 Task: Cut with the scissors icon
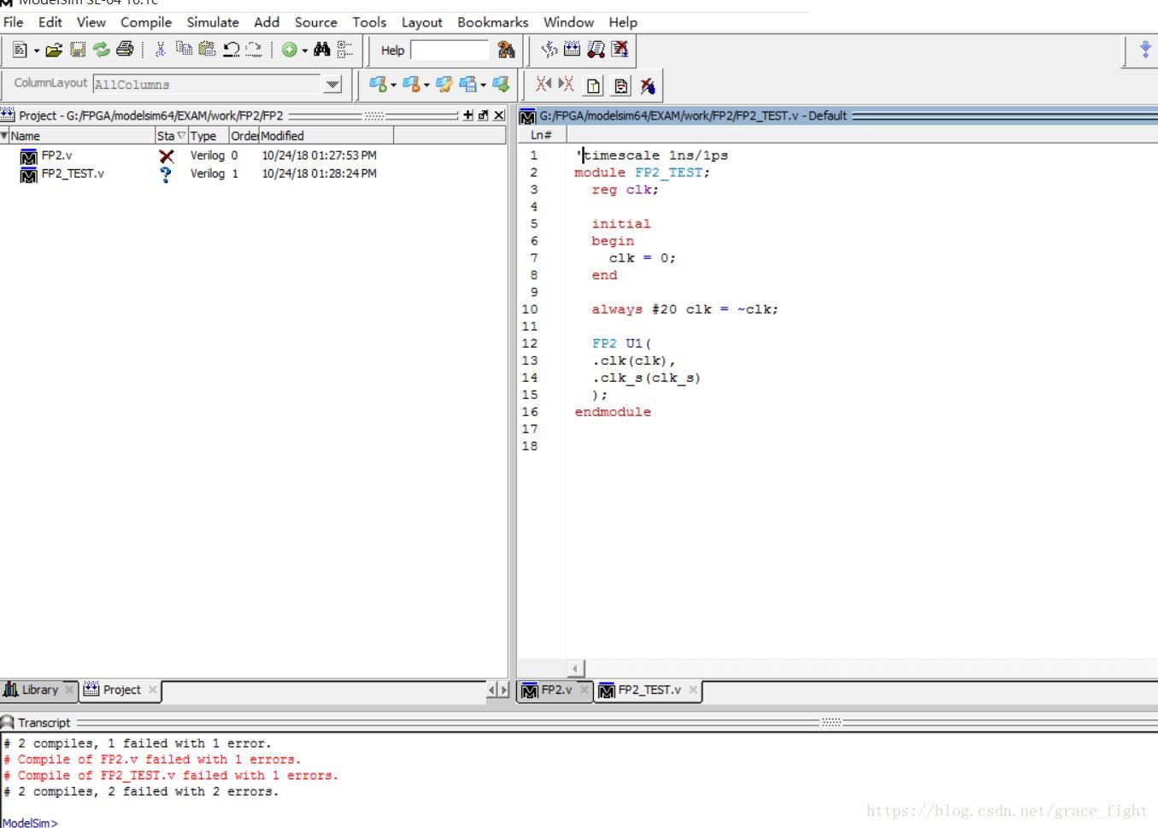160,50
